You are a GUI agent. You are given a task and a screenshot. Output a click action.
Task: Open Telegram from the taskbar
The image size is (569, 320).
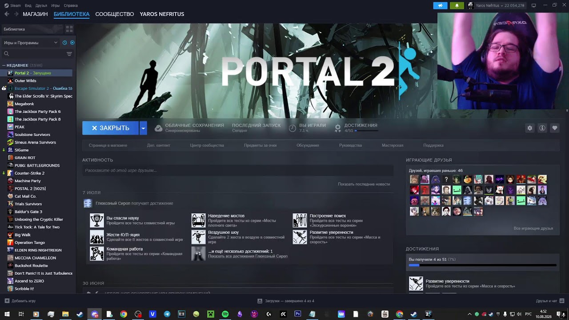(167, 314)
